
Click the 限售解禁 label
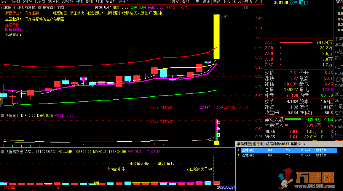tap(13, 30)
